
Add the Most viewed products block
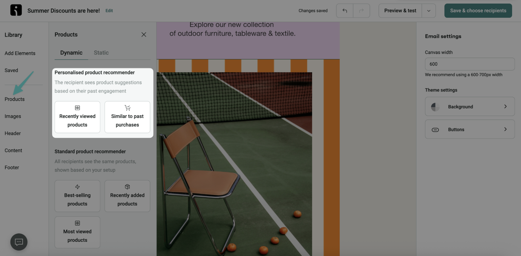pyautogui.click(x=77, y=232)
